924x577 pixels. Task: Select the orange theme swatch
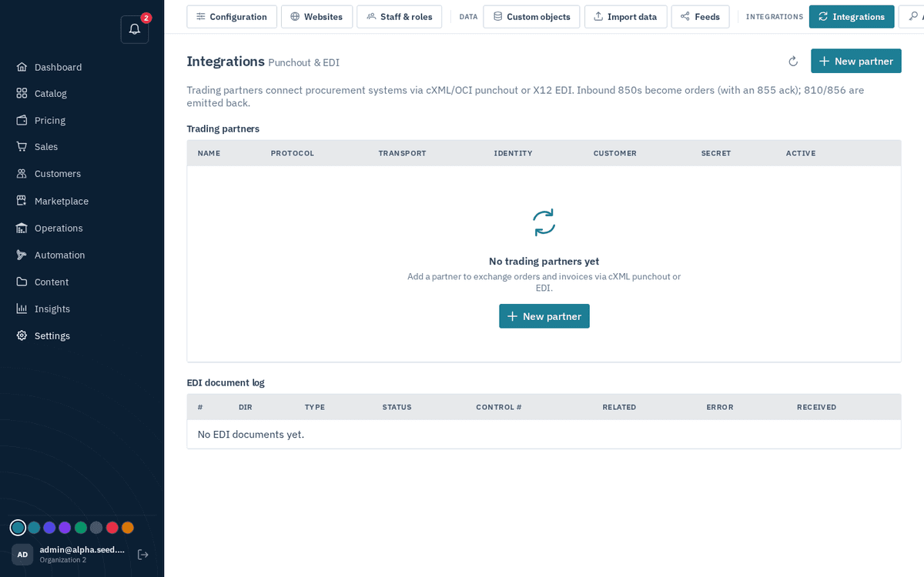[x=128, y=528]
